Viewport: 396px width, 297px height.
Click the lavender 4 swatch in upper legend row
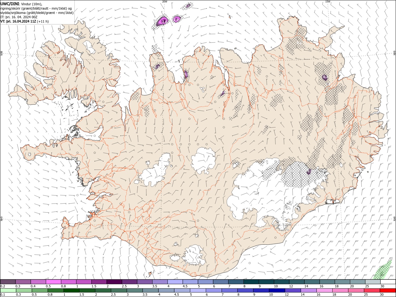[x=175, y=282]
